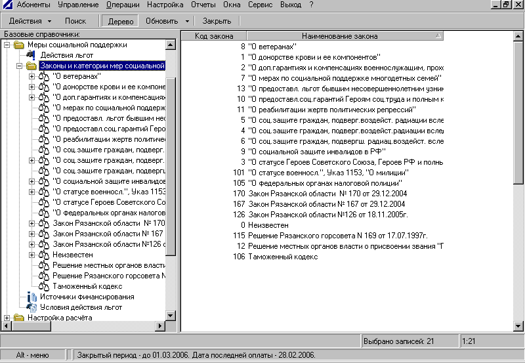Image resolution: width=525 pixels, height=363 pixels.
Task: Click the 'Условия действия льгот' document icon
Action: [x=32, y=307]
